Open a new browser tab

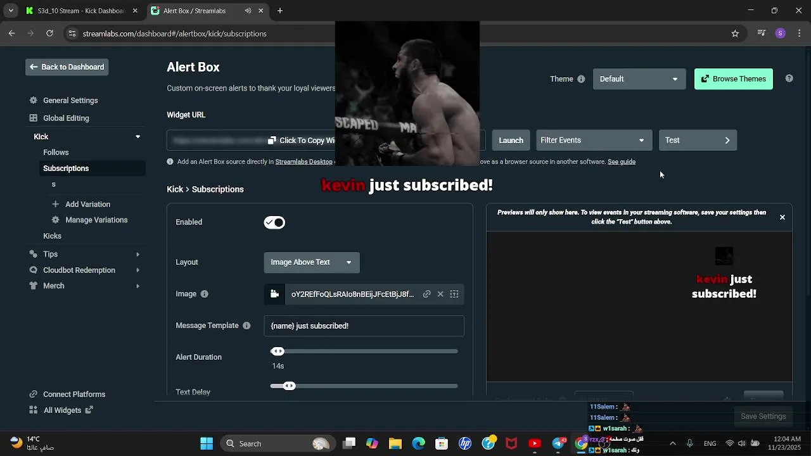click(x=280, y=11)
